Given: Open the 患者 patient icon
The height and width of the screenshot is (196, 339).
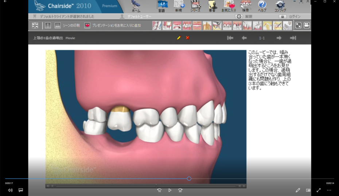Looking at the screenshot, I should (212, 6).
